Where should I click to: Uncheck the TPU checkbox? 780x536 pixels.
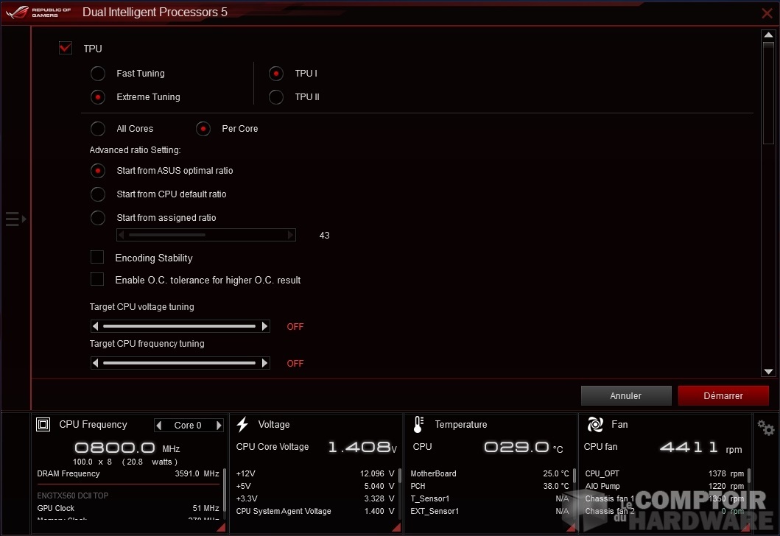click(66, 49)
